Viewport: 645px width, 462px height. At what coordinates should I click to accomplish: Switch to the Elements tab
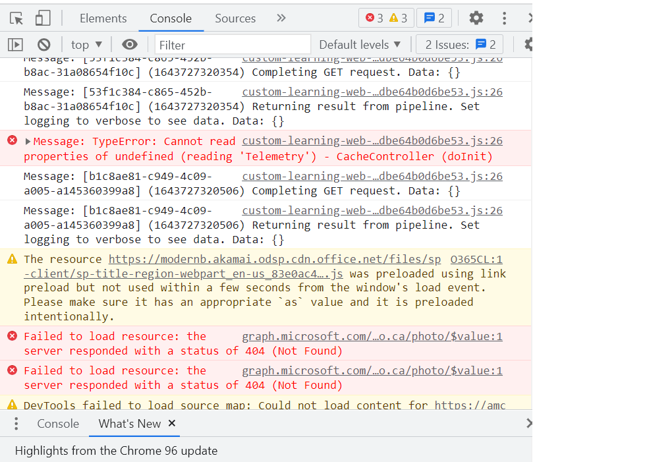coord(103,18)
